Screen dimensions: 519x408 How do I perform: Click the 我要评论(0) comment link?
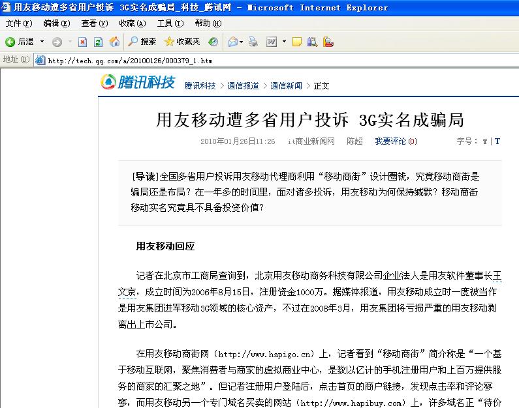coord(396,141)
